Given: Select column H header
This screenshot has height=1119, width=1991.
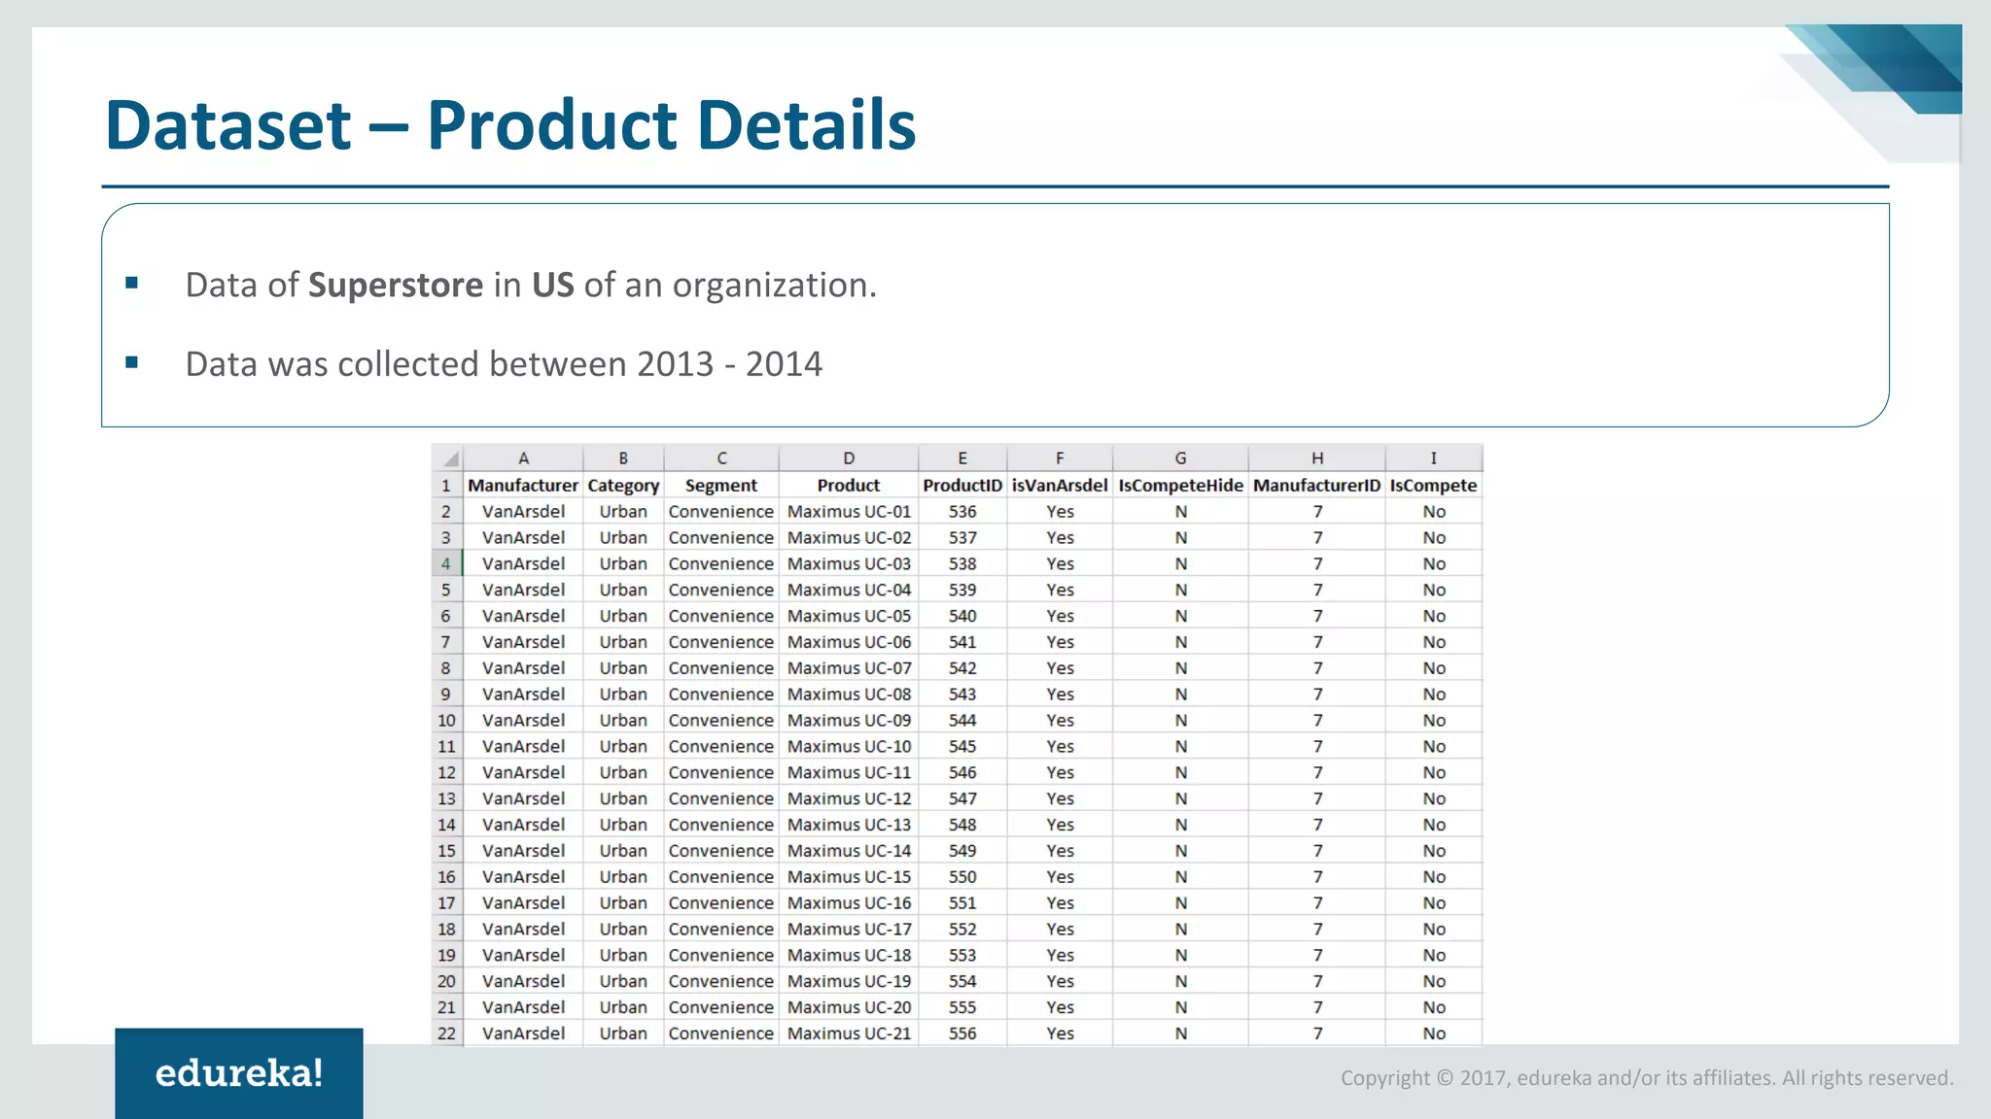Looking at the screenshot, I should point(1317,458).
